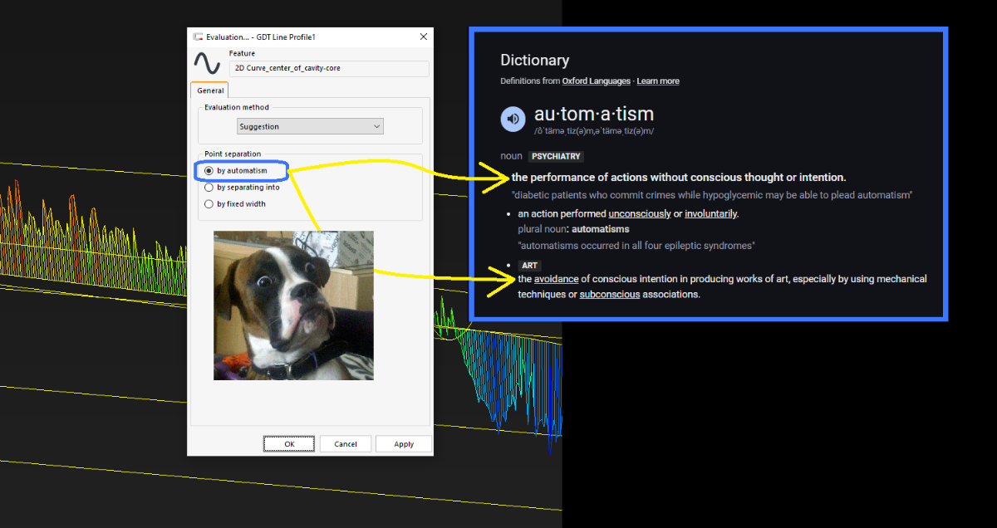The width and height of the screenshot is (997, 528).
Task: Click the surprised dog picture
Action: 293,306
